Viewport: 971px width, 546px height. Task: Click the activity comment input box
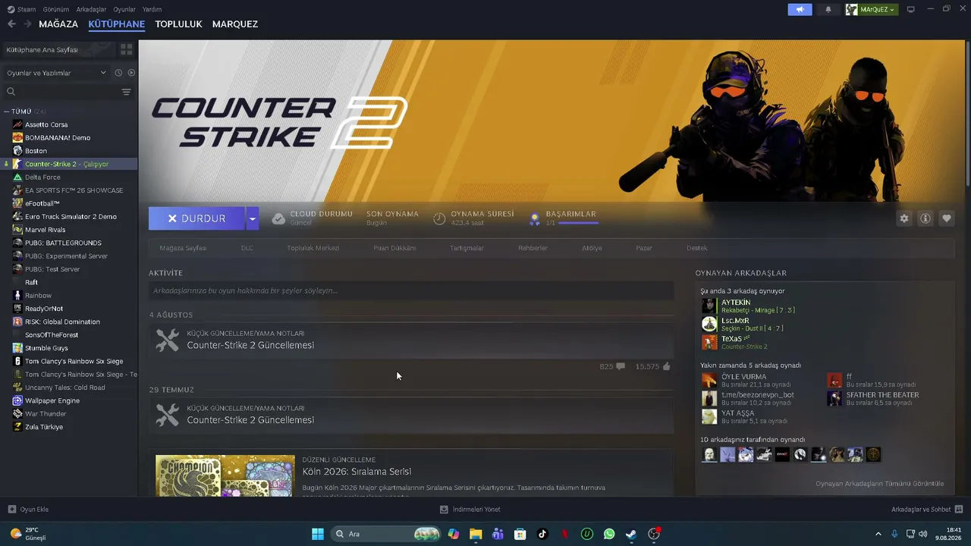pyautogui.click(x=411, y=290)
